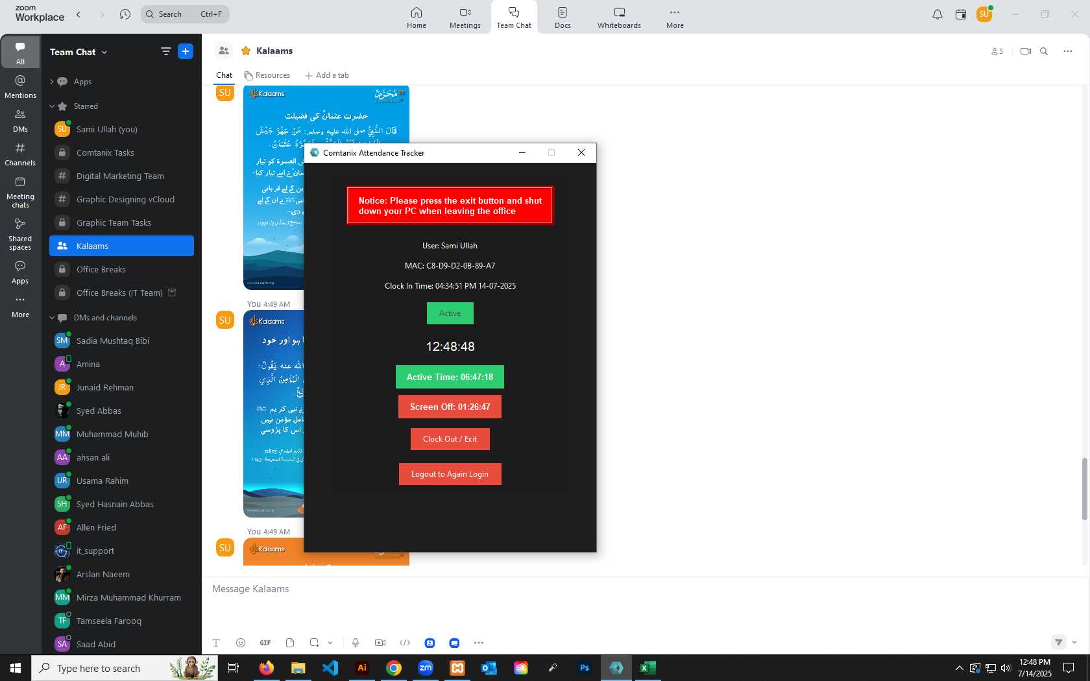
Task: Open chat with Syed Hasnain Abbas
Action: pos(121,505)
